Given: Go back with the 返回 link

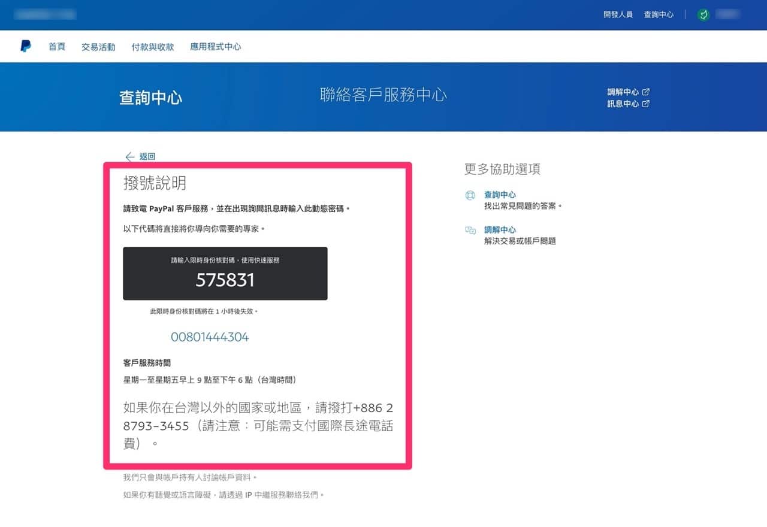Looking at the screenshot, I should pos(147,156).
